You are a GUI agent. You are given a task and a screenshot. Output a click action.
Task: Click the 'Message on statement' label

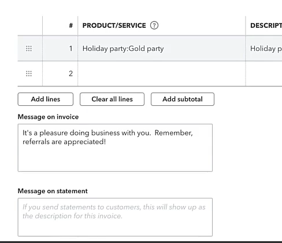pos(53,191)
